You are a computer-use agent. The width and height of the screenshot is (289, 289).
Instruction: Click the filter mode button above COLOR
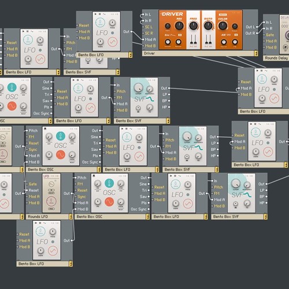tap(223, 14)
